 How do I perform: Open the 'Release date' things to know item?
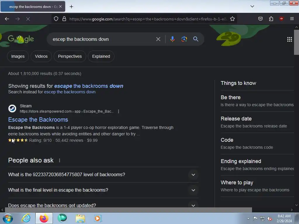257,122
